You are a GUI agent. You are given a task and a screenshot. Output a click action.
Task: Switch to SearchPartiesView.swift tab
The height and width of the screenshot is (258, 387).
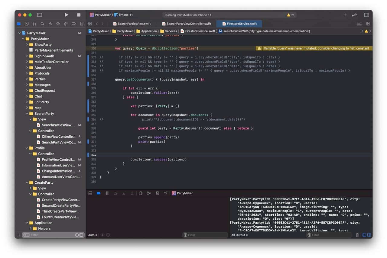tap(132, 24)
